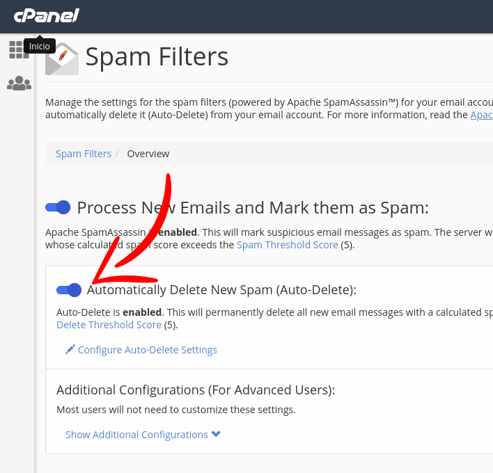Viewport: 493px width, 473px height.
Task: Go to Spam Filters breadcrumb link
Action: coord(84,154)
